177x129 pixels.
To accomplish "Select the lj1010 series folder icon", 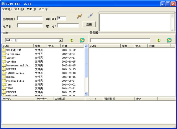I will tap(4, 73).
